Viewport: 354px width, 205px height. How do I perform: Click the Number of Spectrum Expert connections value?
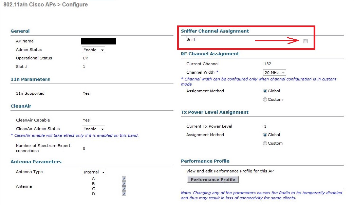click(84, 148)
